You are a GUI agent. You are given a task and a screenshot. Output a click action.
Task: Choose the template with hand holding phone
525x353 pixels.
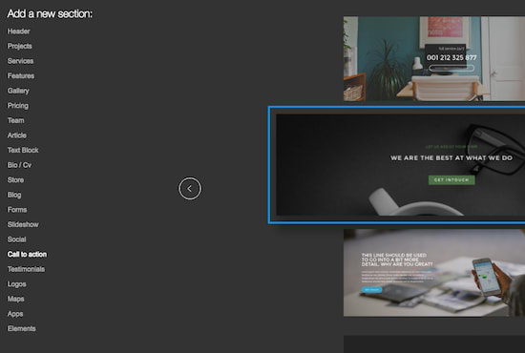pyautogui.click(x=434, y=273)
